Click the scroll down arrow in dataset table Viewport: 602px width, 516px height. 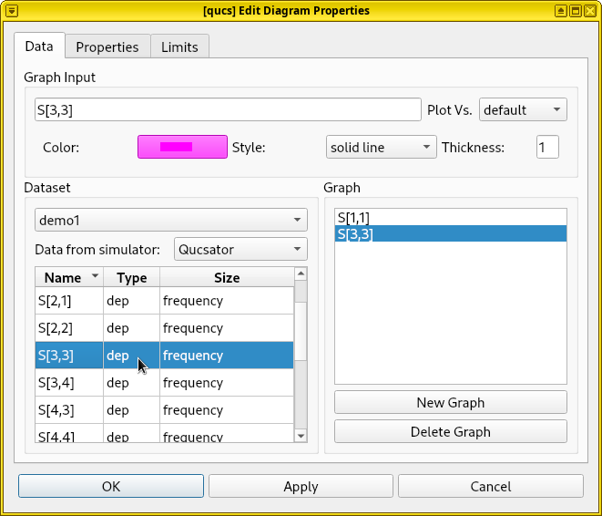click(301, 436)
